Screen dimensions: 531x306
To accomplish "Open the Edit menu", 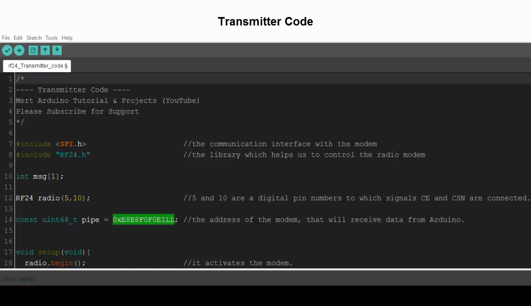I will 18,38.
